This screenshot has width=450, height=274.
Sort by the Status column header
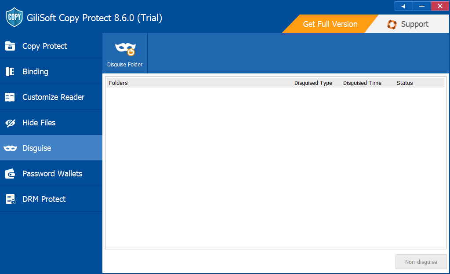405,83
